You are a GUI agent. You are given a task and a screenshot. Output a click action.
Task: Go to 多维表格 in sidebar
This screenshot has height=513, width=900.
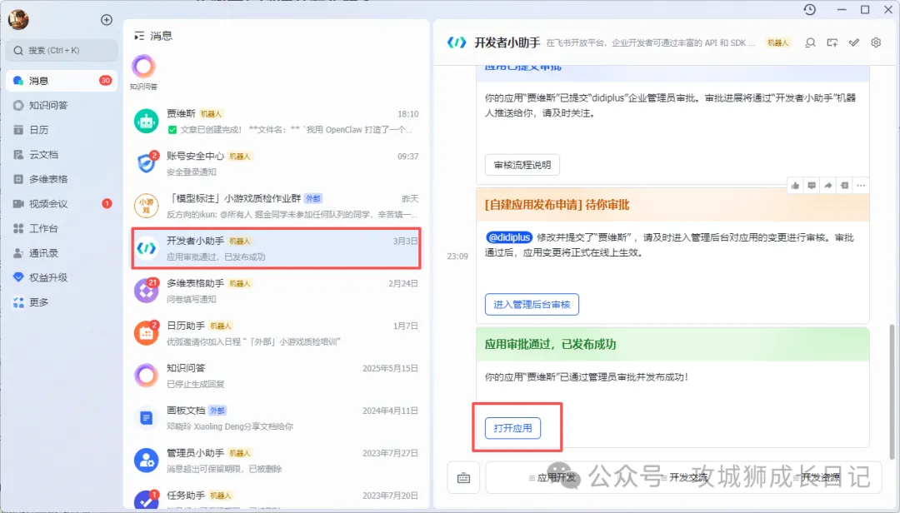coord(48,179)
